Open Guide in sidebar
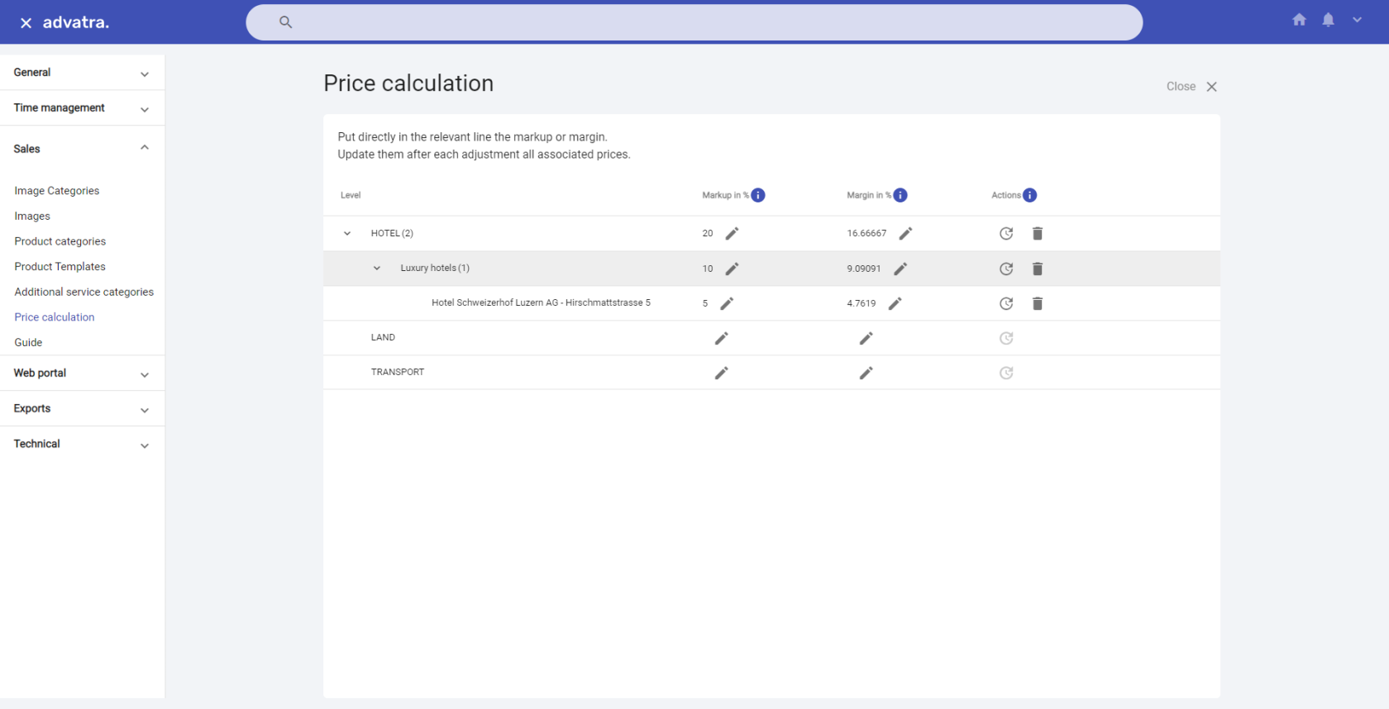 (28, 343)
